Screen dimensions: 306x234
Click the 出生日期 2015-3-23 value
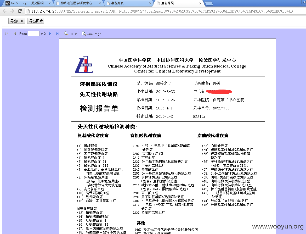pos(166,91)
